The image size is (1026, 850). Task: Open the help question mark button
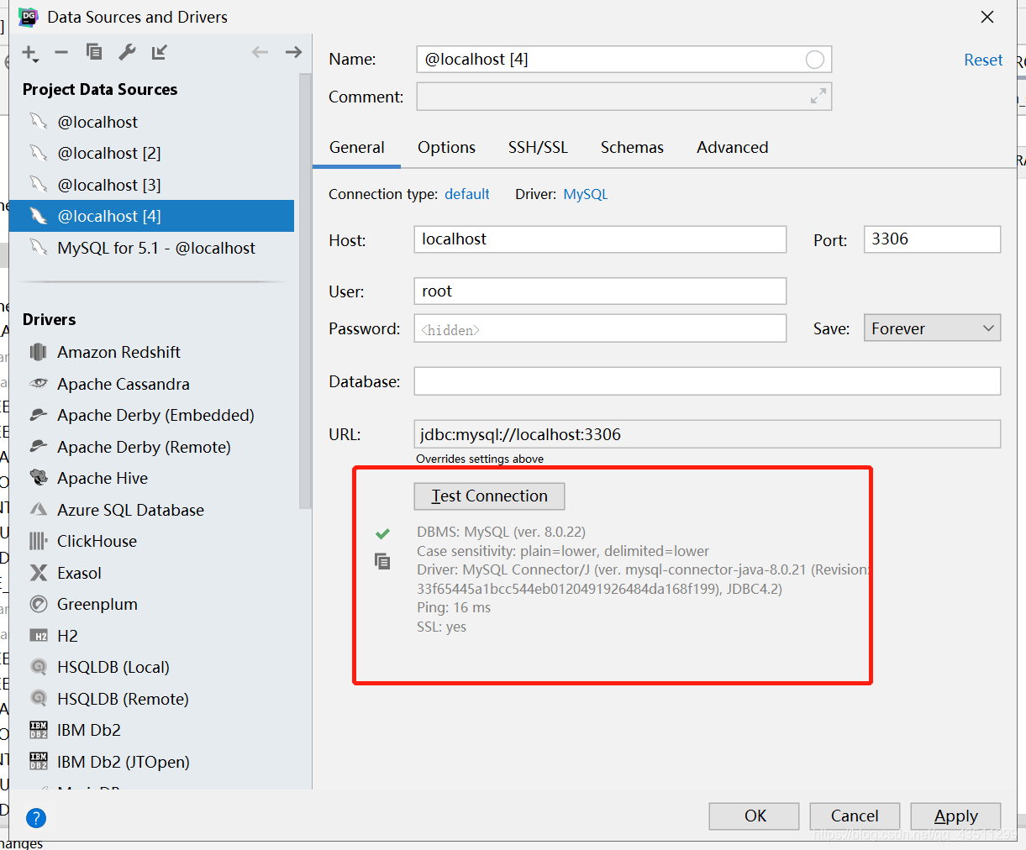point(36,817)
